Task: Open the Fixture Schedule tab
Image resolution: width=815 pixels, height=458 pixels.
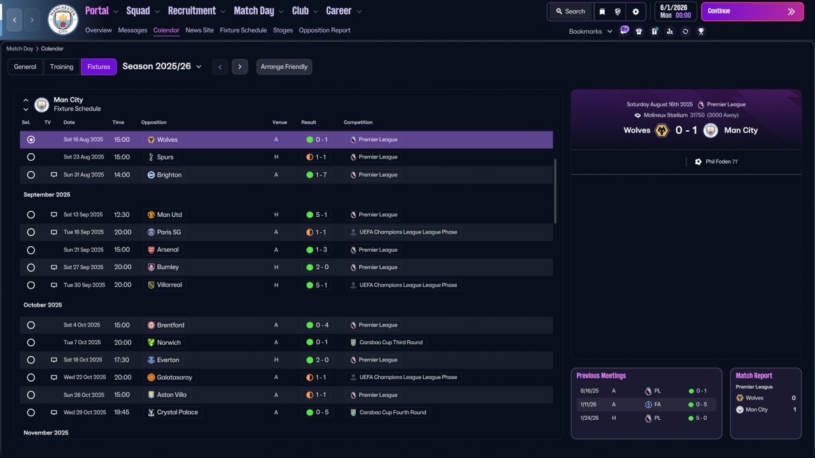Action: (x=243, y=31)
